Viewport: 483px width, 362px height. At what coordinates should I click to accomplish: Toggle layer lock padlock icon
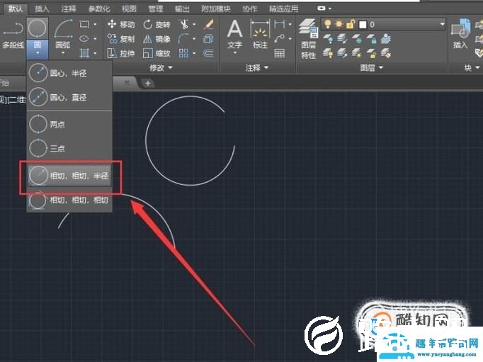[350, 24]
